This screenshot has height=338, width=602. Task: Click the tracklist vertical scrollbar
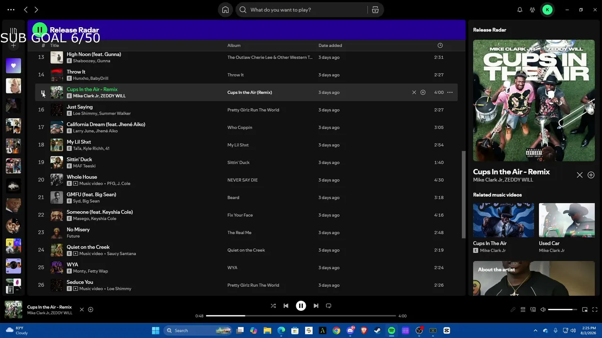tap(463, 194)
